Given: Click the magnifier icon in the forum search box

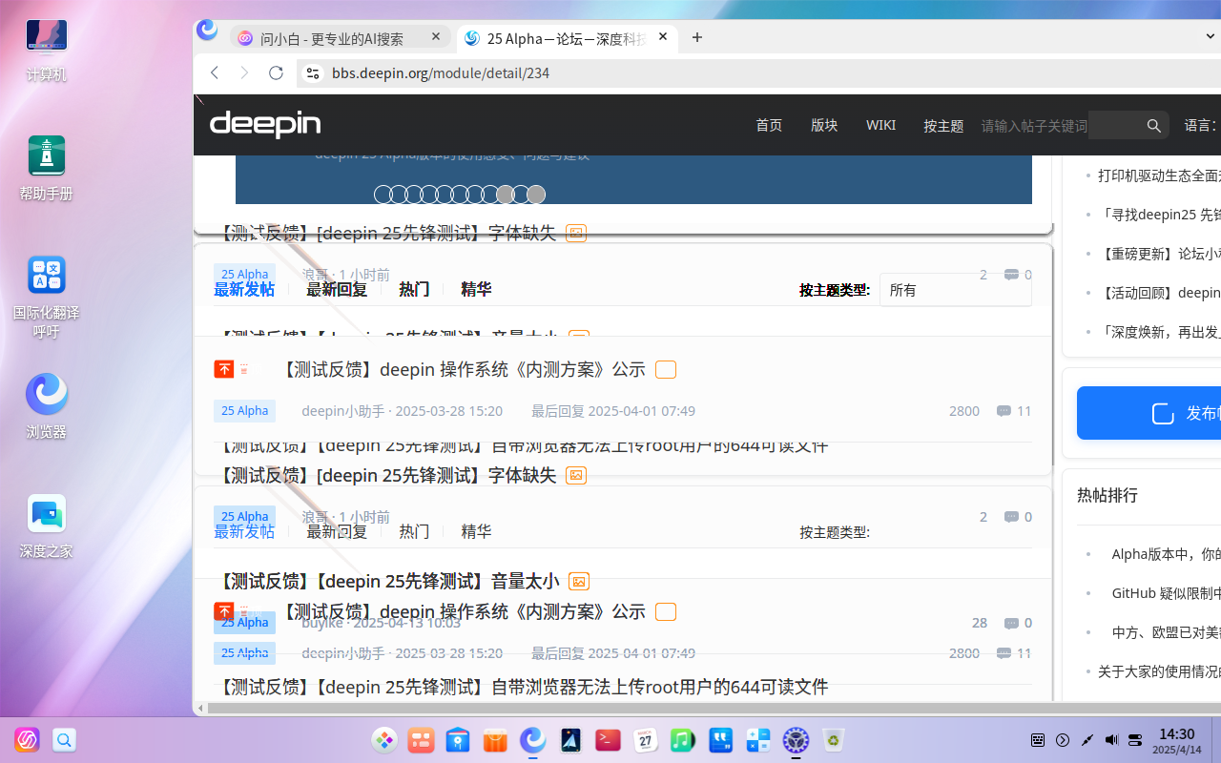Looking at the screenshot, I should (x=1153, y=125).
